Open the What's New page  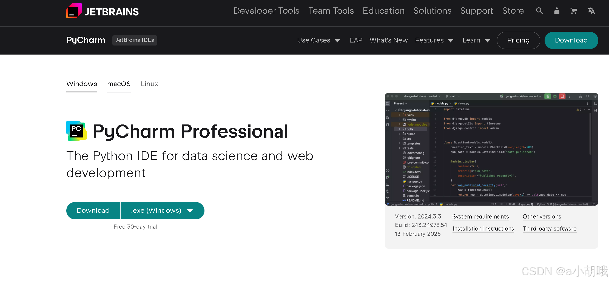(x=389, y=40)
